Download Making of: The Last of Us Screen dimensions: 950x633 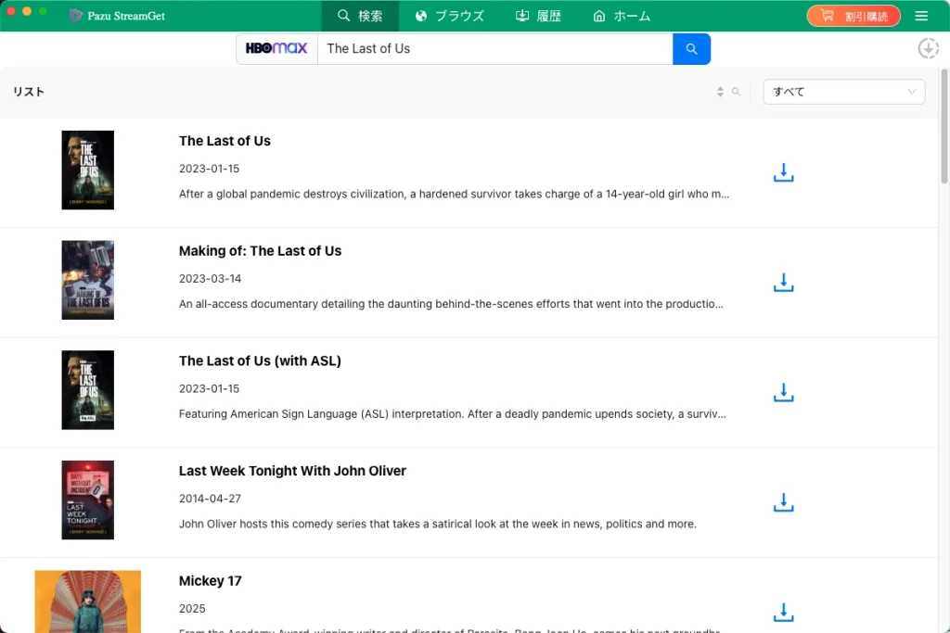point(783,283)
